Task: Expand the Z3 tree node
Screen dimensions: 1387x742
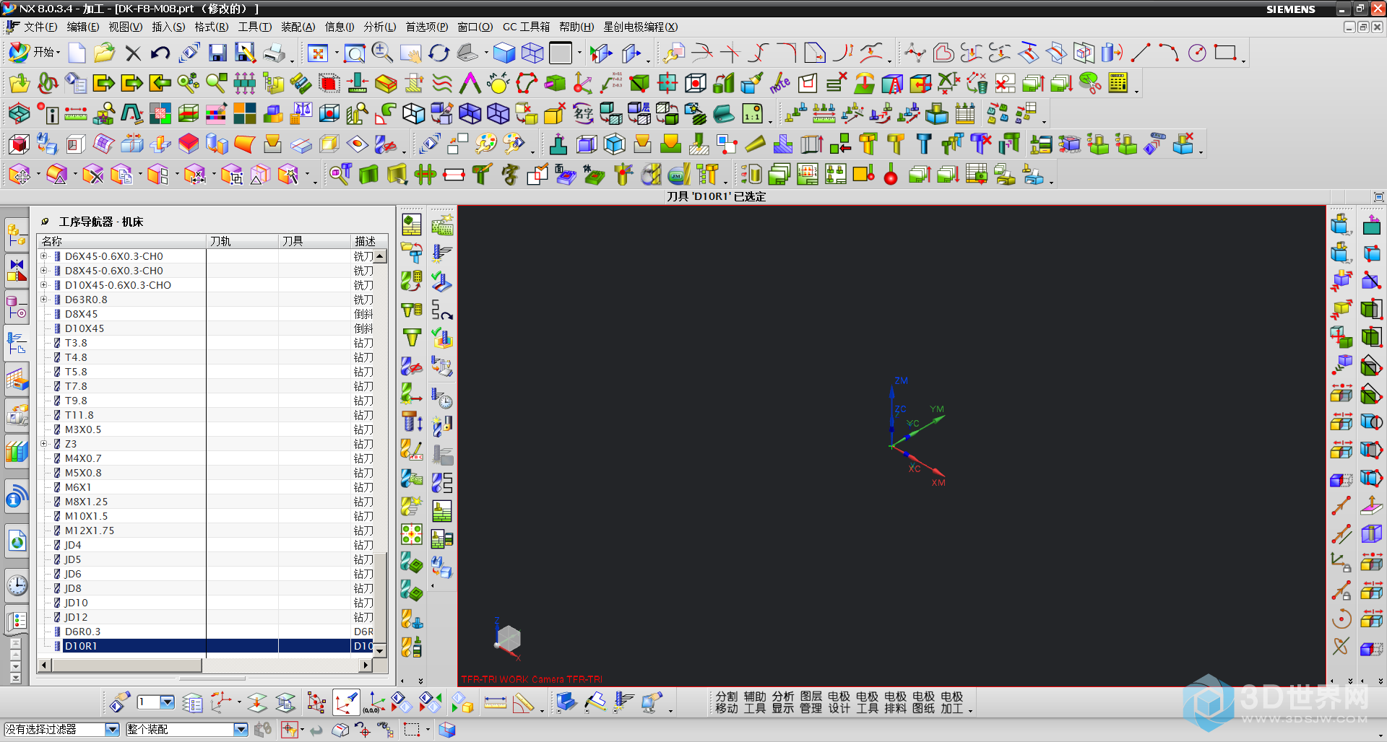Action: (44, 444)
